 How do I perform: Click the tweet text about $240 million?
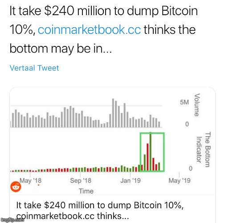click(x=104, y=30)
